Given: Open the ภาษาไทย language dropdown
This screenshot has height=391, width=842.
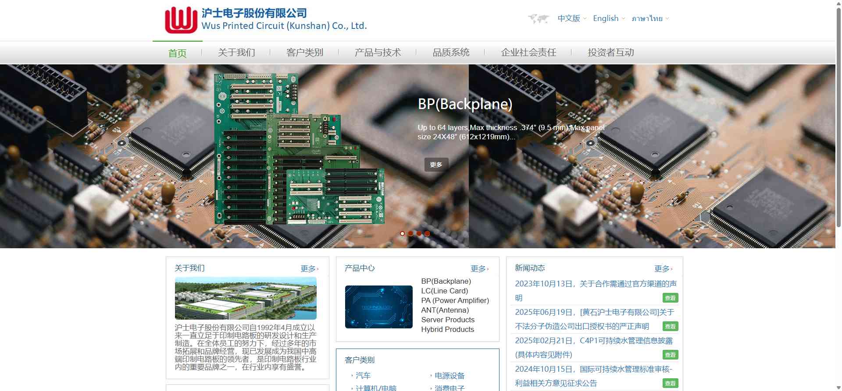Looking at the screenshot, I should (650, 18).
